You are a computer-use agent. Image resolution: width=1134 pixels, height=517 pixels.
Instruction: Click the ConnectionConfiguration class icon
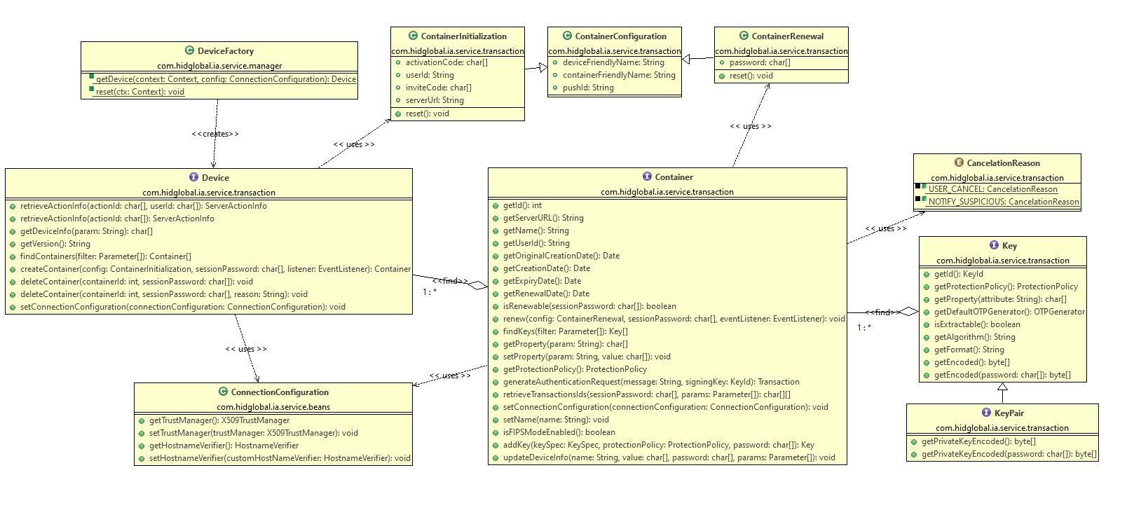click(223, 392)
